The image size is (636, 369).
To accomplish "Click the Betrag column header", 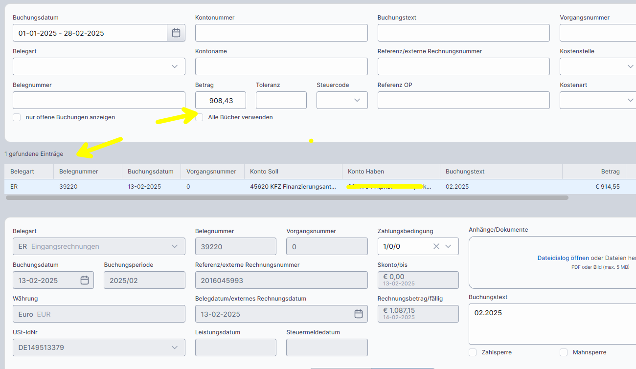I will (610, 172).
